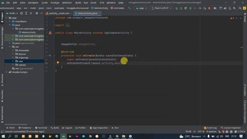Run the app with the green run icon
This screenshot has height=139, width=247.
pos(176,8)
